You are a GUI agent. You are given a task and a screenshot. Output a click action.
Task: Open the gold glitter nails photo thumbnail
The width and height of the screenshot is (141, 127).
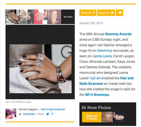[107, 117]
